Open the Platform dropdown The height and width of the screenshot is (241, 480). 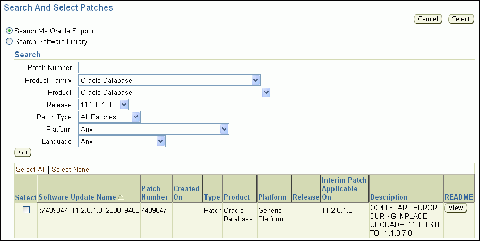(x=153, y=129)
